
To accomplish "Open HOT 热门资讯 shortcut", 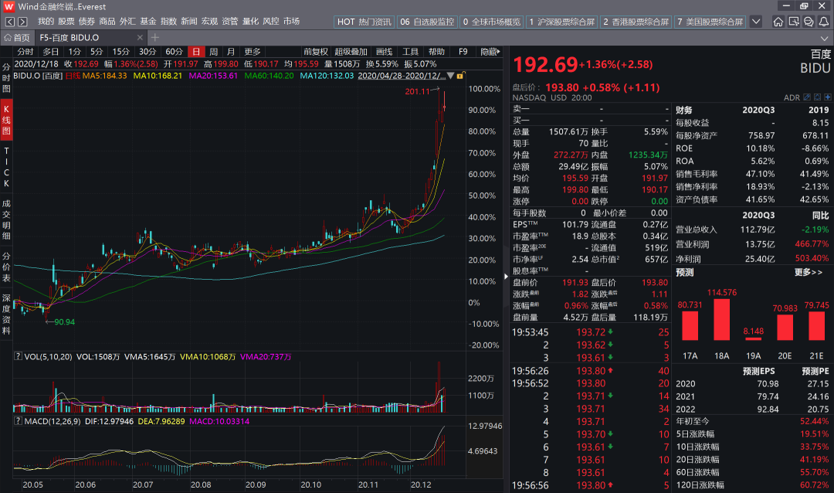I will pyautogui.click(x=364, y=22).
